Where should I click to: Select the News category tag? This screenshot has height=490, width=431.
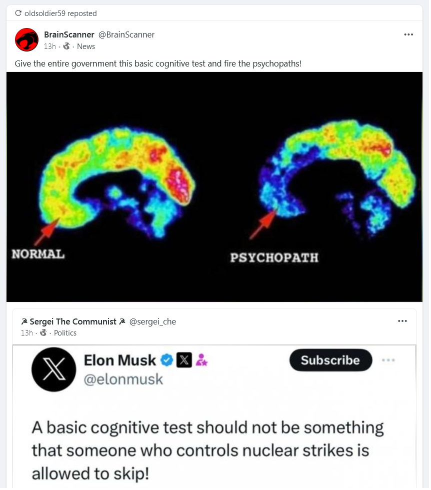click(86, 46)
